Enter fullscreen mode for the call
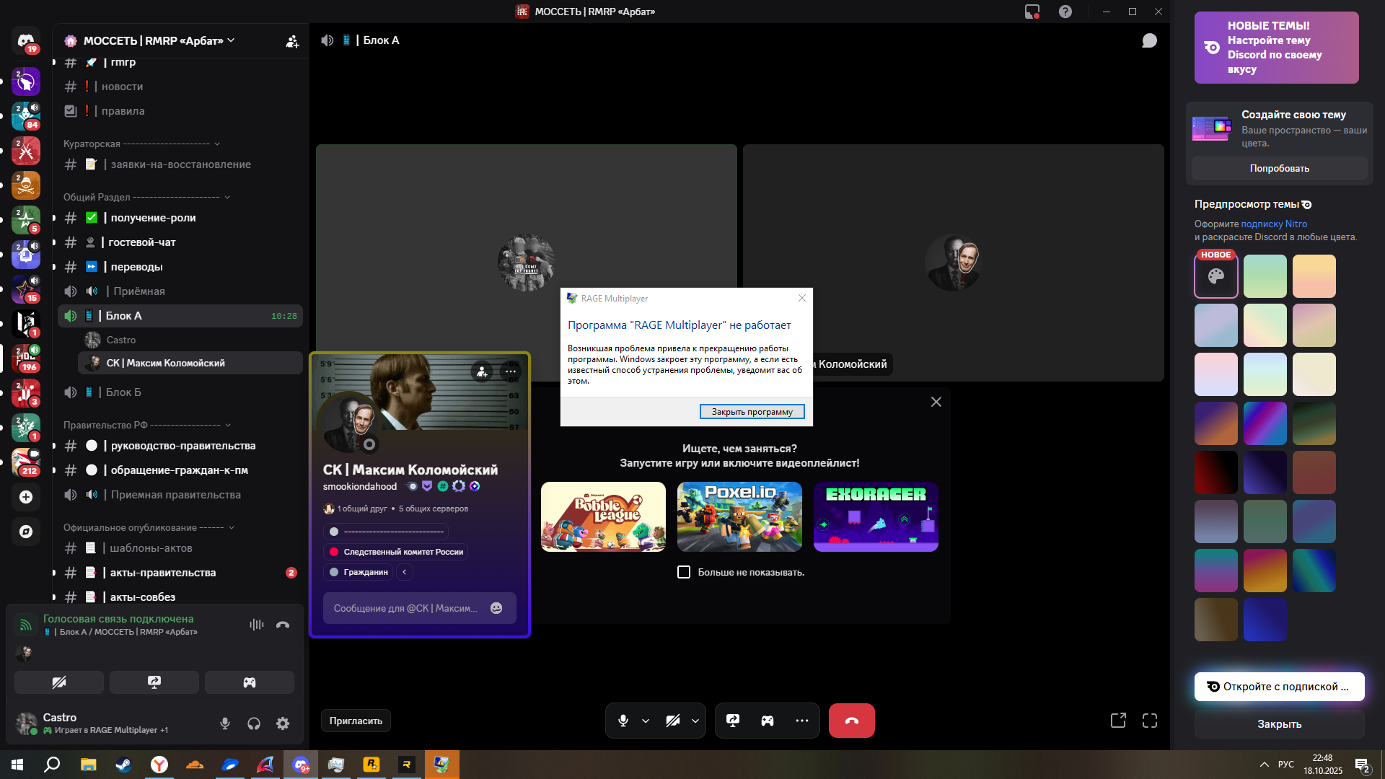 1150,721
